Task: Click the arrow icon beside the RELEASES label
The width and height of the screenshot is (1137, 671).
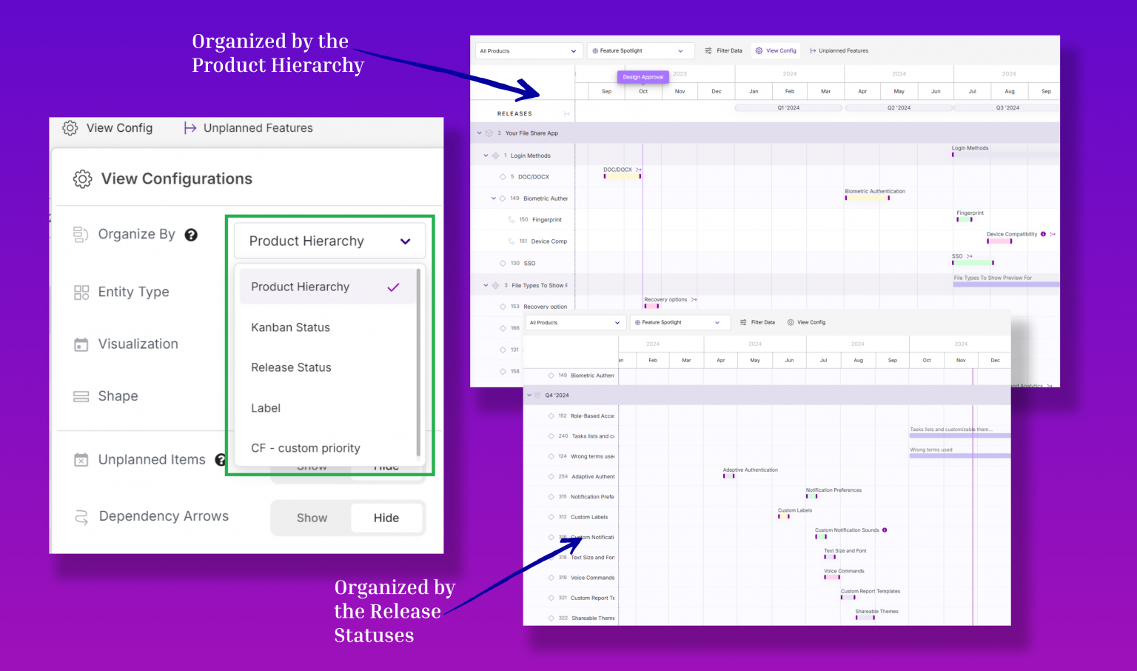Action: click(x=566, y=113)
